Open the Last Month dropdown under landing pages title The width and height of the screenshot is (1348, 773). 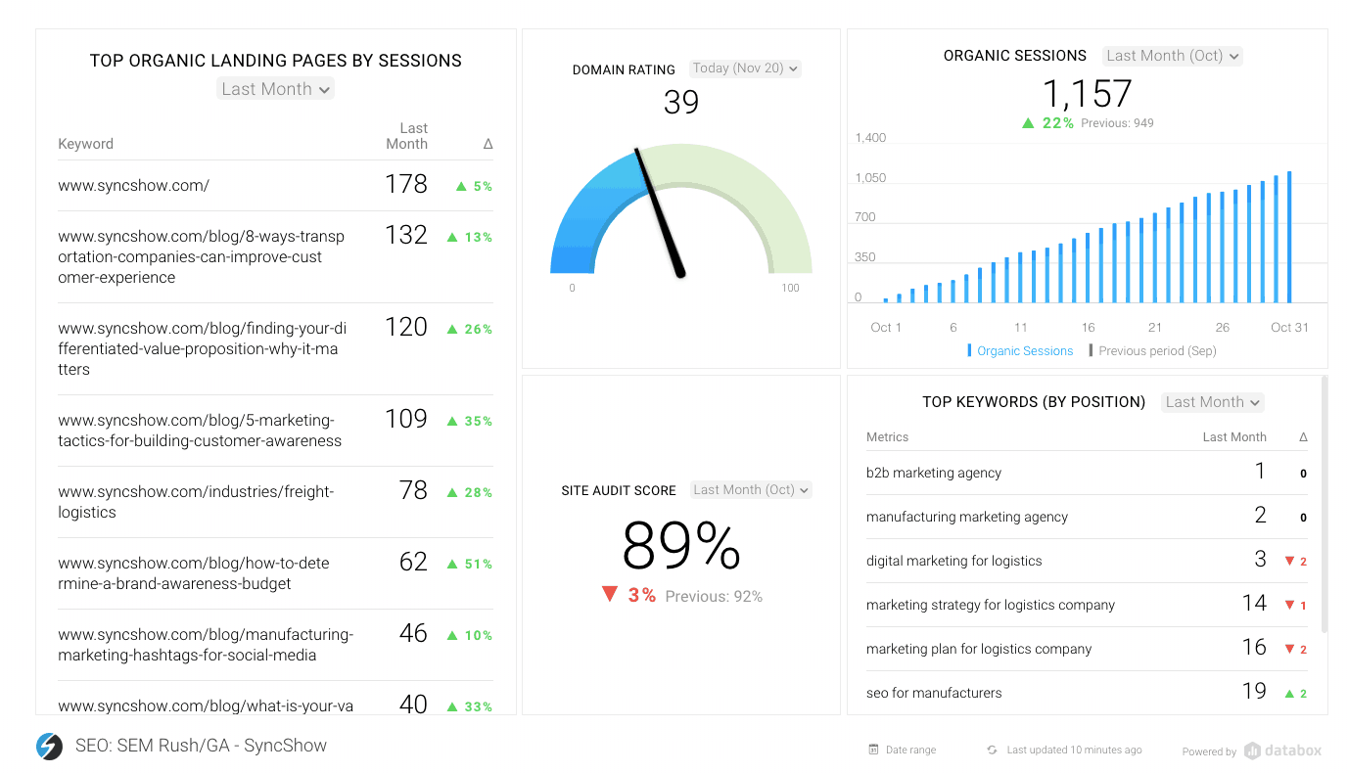coord(275,88)
